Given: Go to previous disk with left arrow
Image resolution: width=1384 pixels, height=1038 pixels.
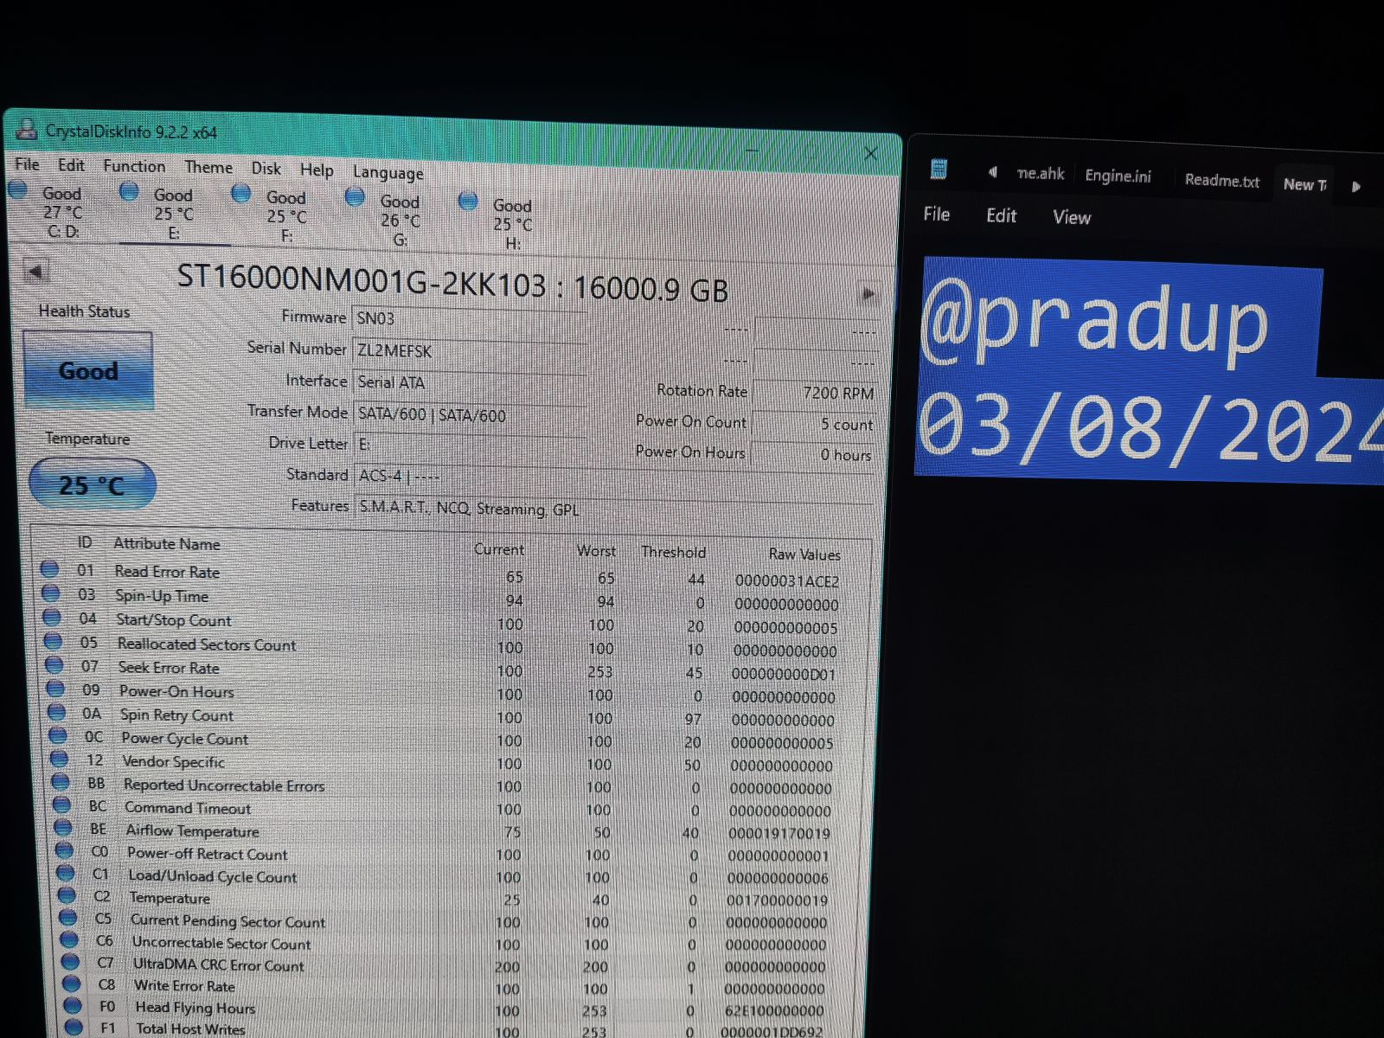Looking at the screenshot, I should click(35, 271).
